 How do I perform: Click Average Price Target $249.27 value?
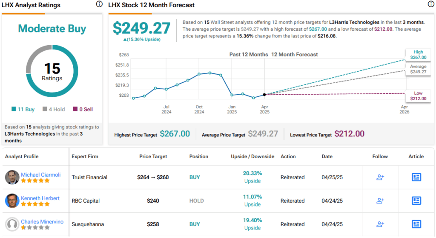pos(263,134)
